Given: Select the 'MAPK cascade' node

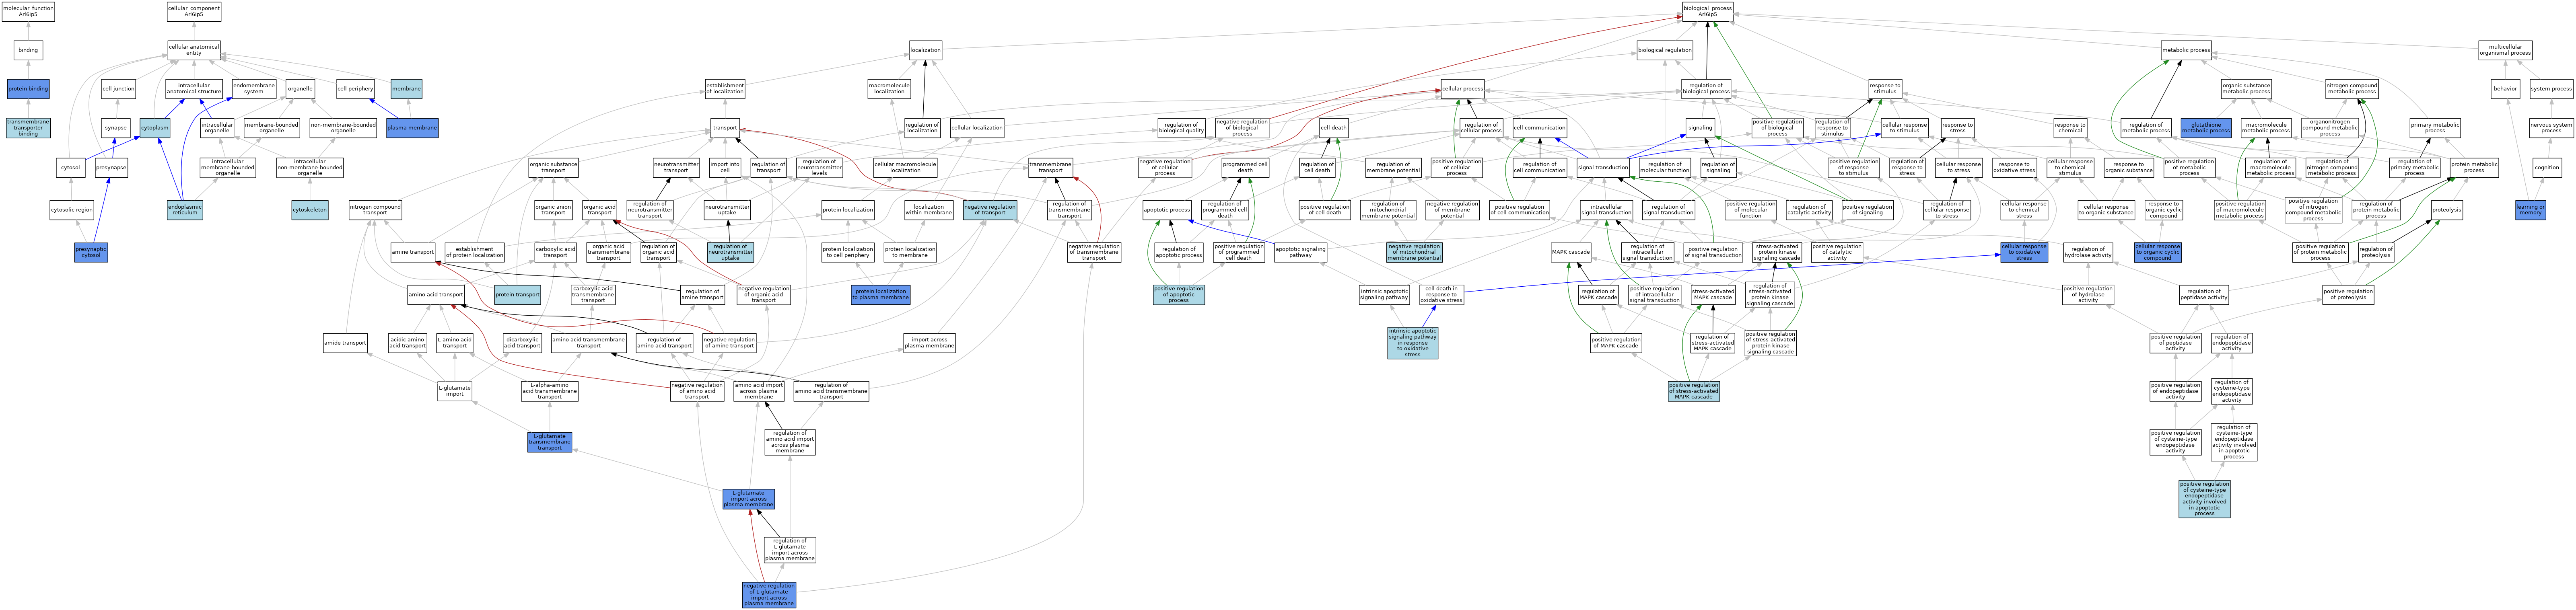Looking at the screenshot, I should tap(1571, 252).
